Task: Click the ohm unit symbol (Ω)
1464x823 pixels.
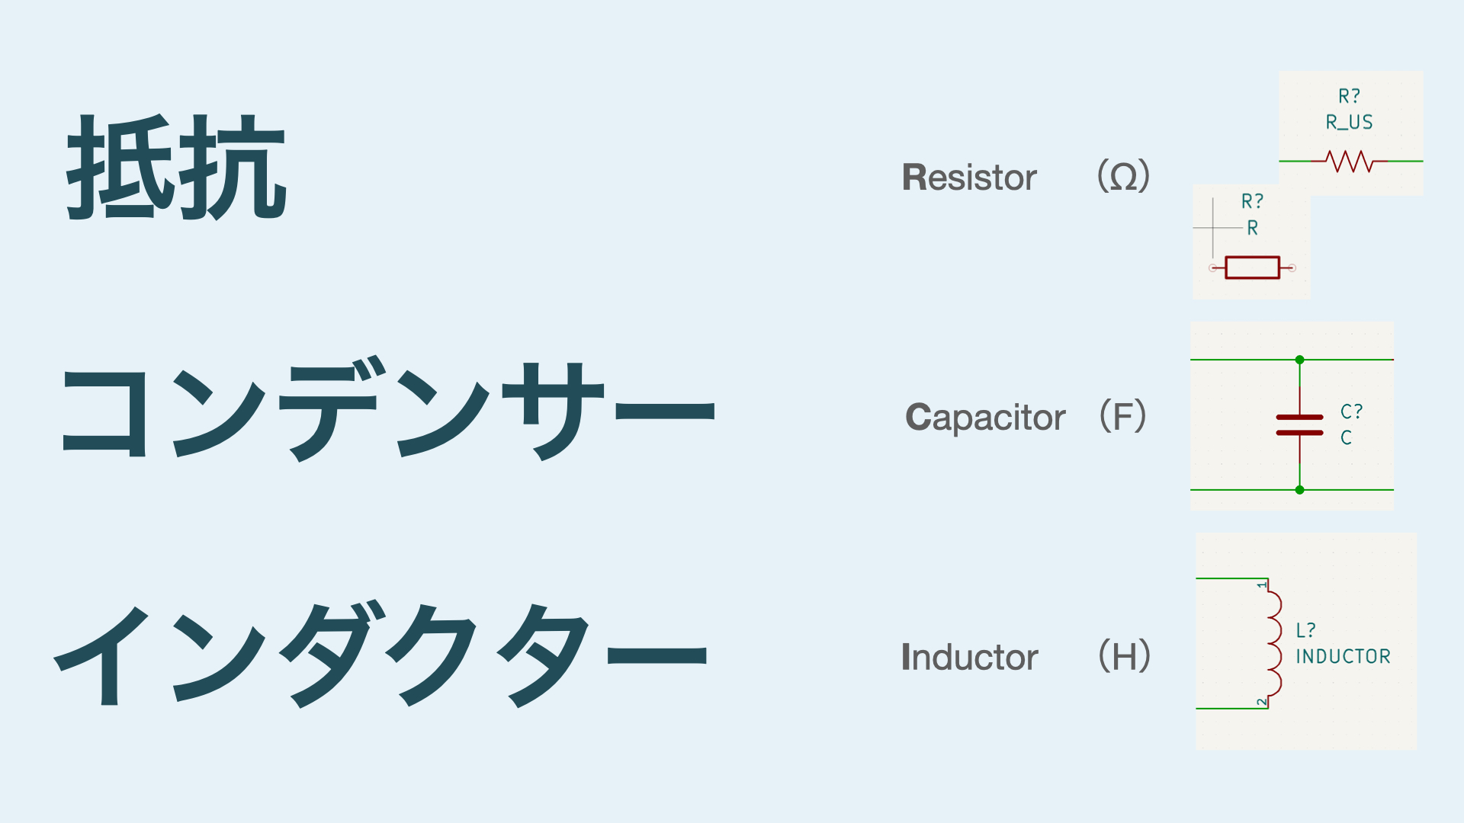Action: 1124,177
